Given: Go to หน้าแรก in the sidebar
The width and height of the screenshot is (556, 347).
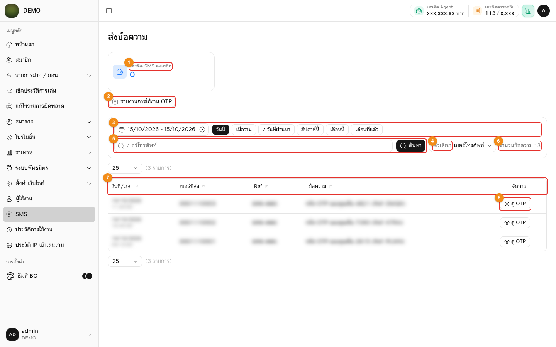Looking at the screenshot, I should pos(49,45).
